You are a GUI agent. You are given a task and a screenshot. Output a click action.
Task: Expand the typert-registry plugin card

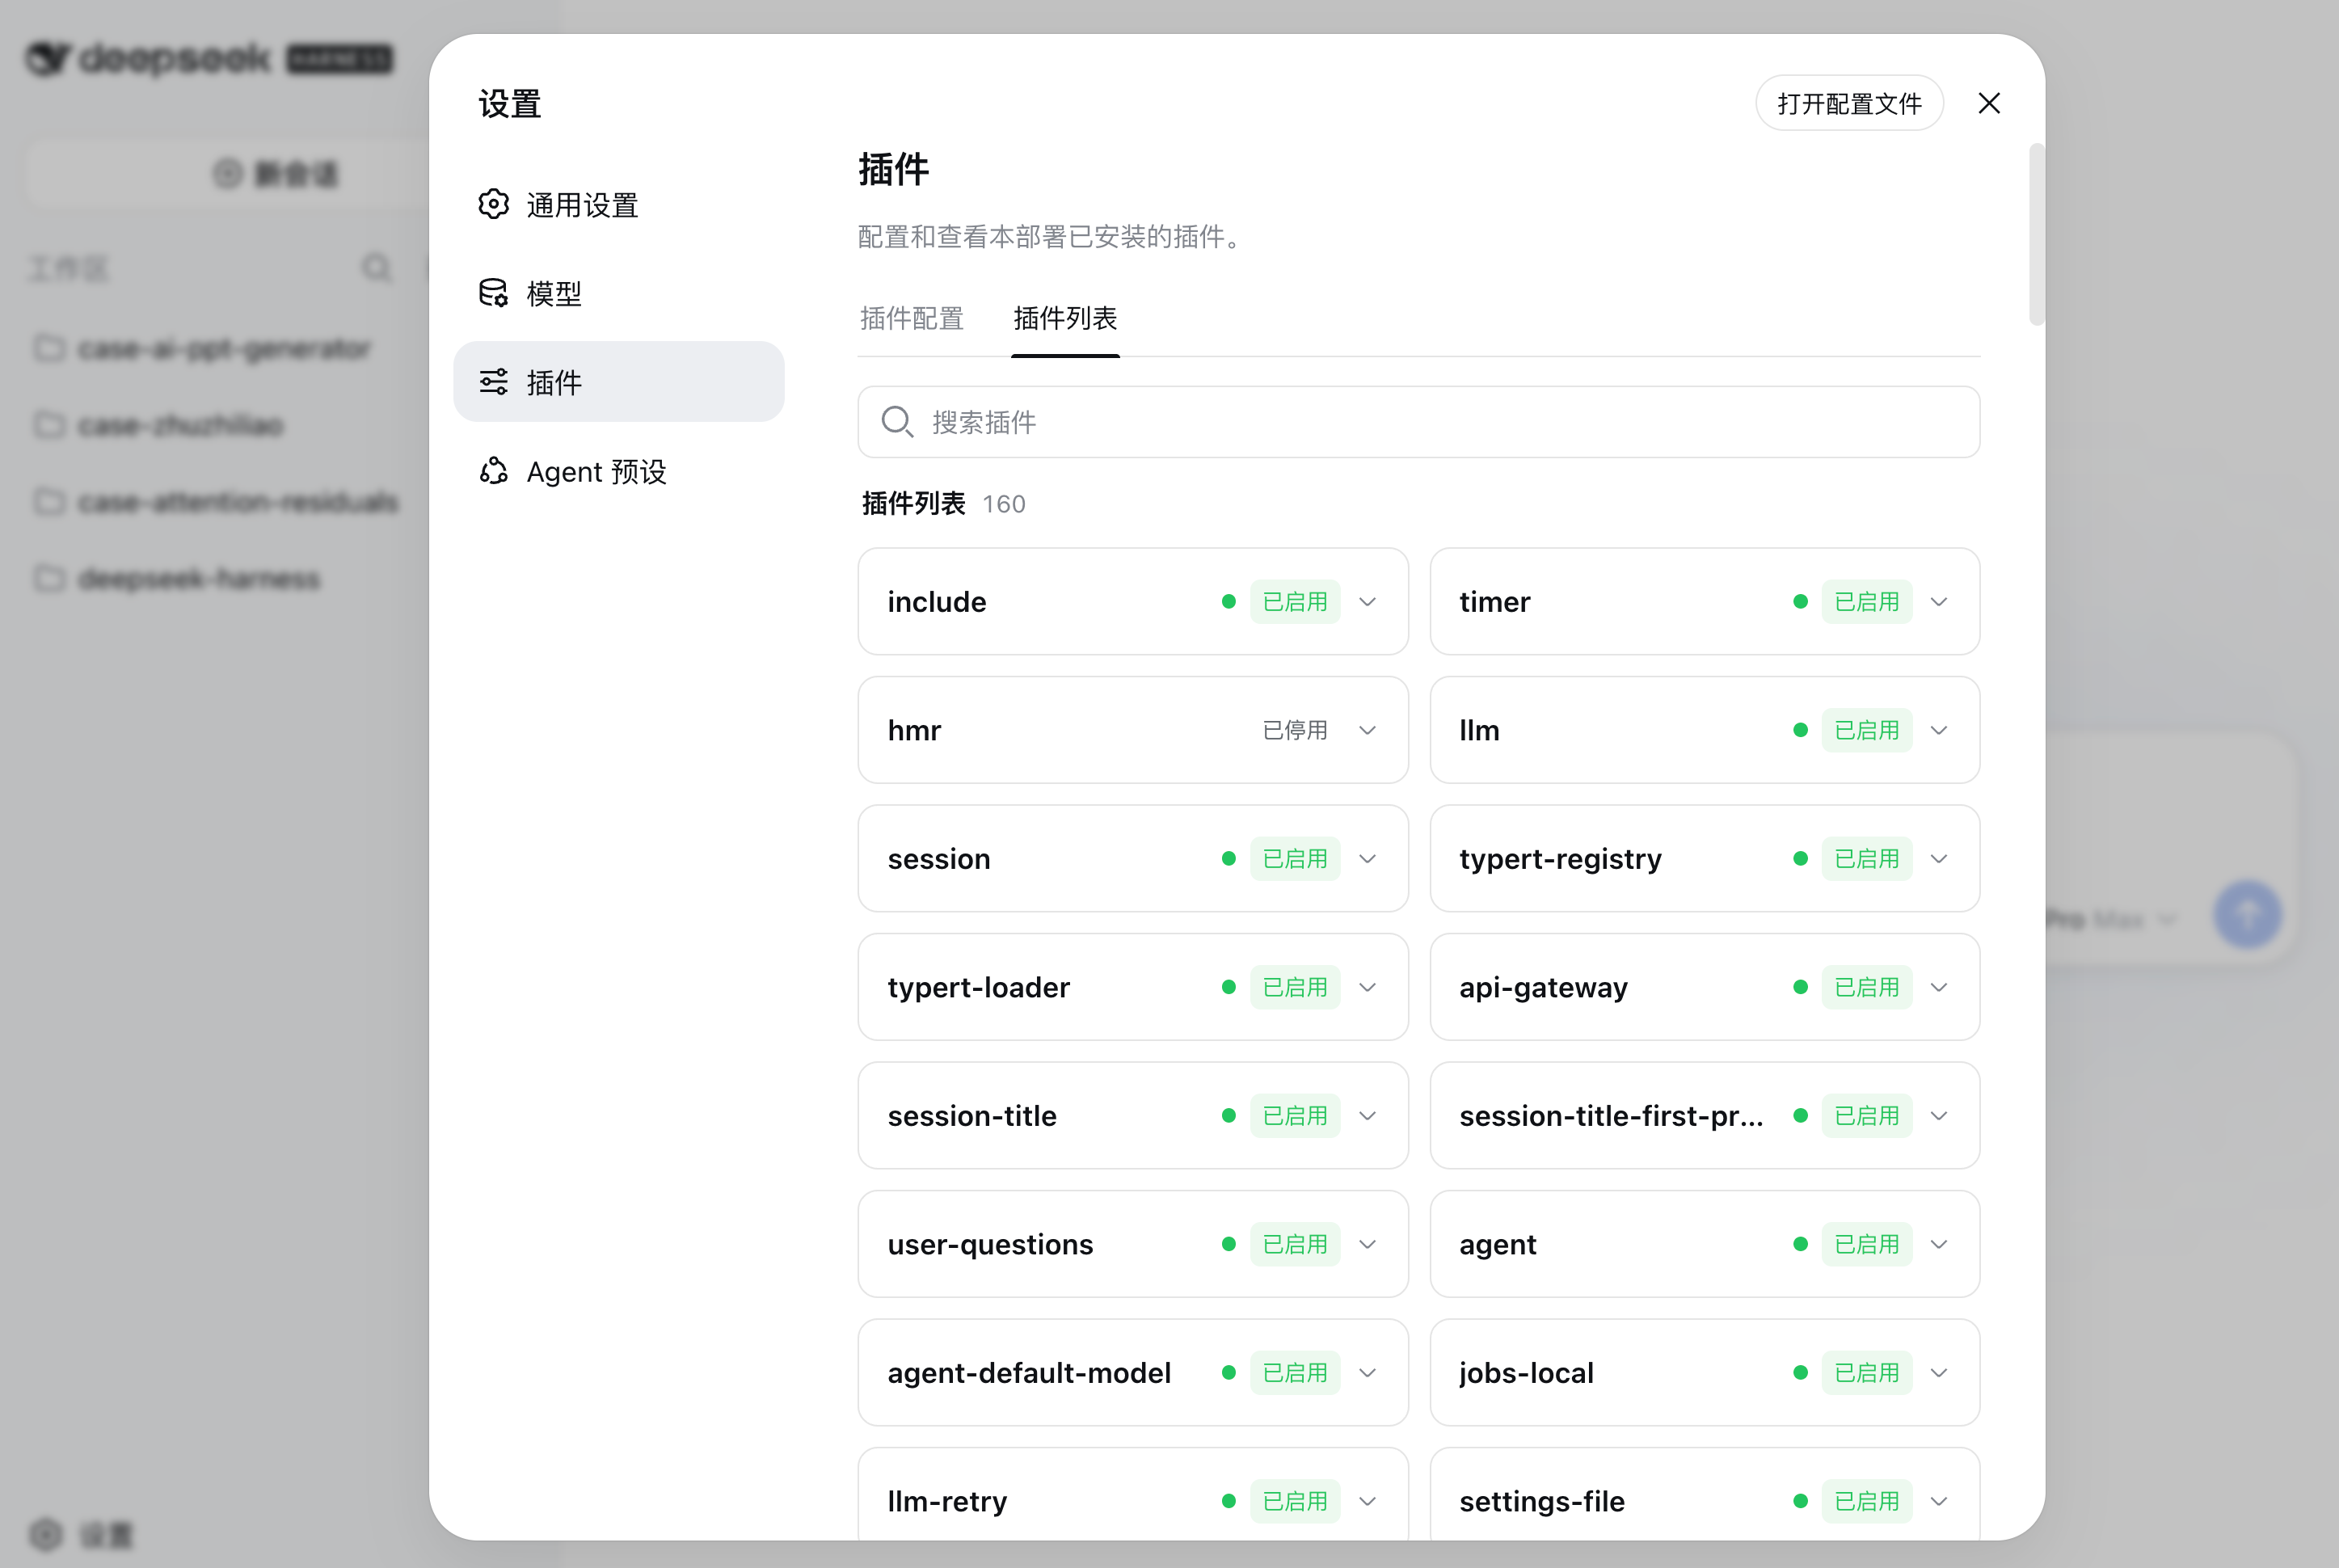tap(1939, 858)
